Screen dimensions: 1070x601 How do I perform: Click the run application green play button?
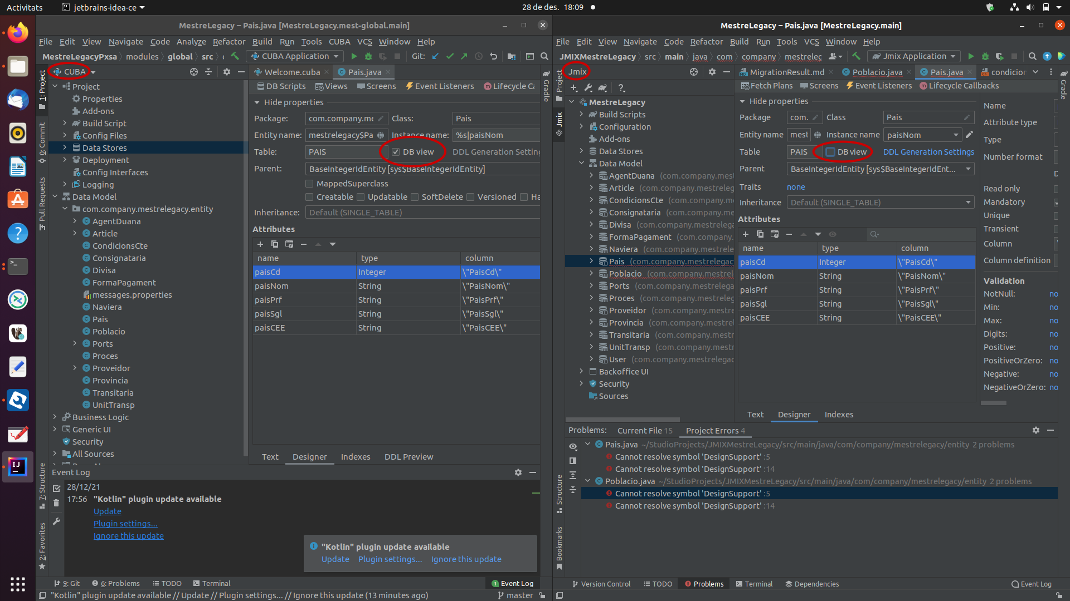(x=349, y=57)
